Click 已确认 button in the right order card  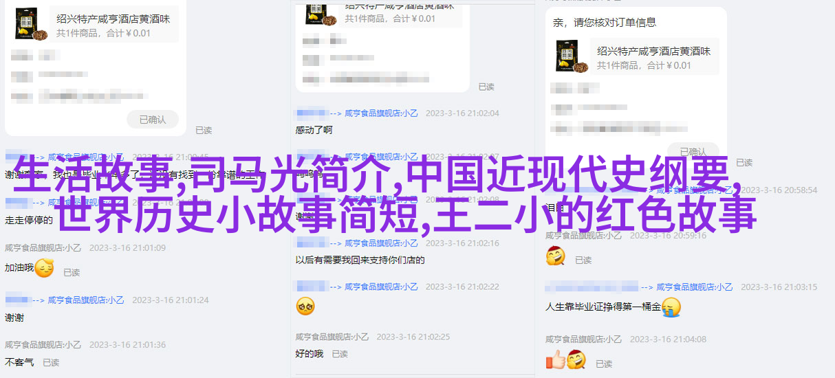point(693,152)
